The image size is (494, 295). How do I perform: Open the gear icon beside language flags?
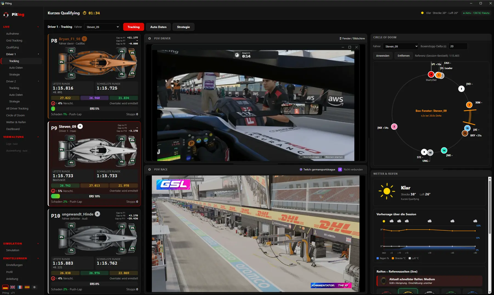[x=34, y=287]
